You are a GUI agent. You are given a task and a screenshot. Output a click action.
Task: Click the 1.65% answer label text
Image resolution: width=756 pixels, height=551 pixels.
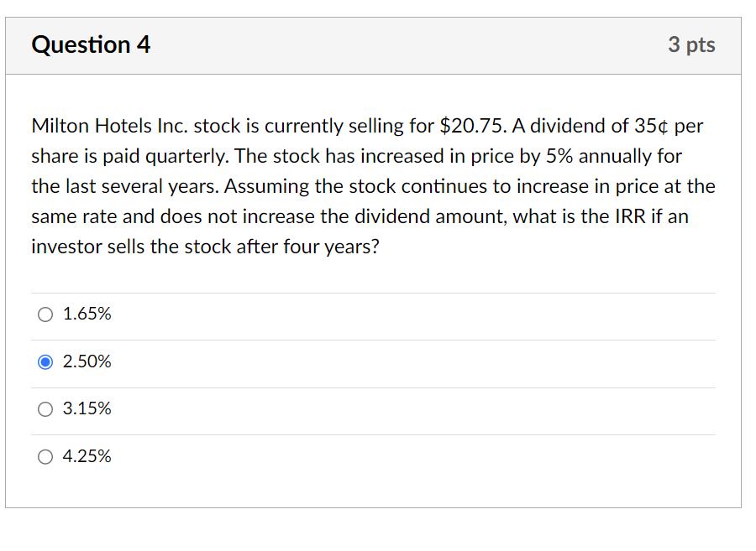click(87, 314)
